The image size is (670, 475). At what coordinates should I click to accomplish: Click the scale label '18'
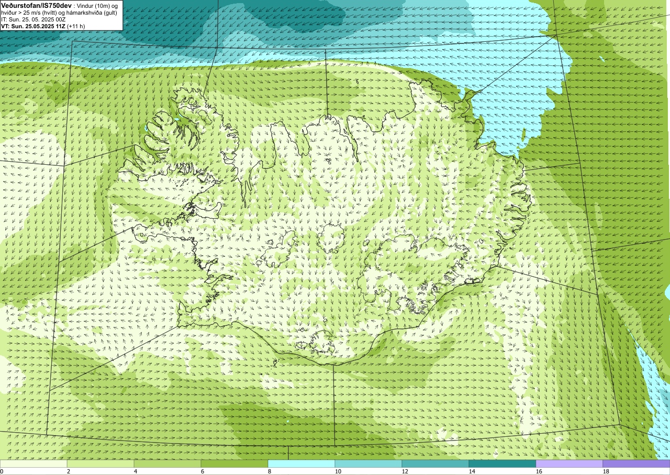606,471
